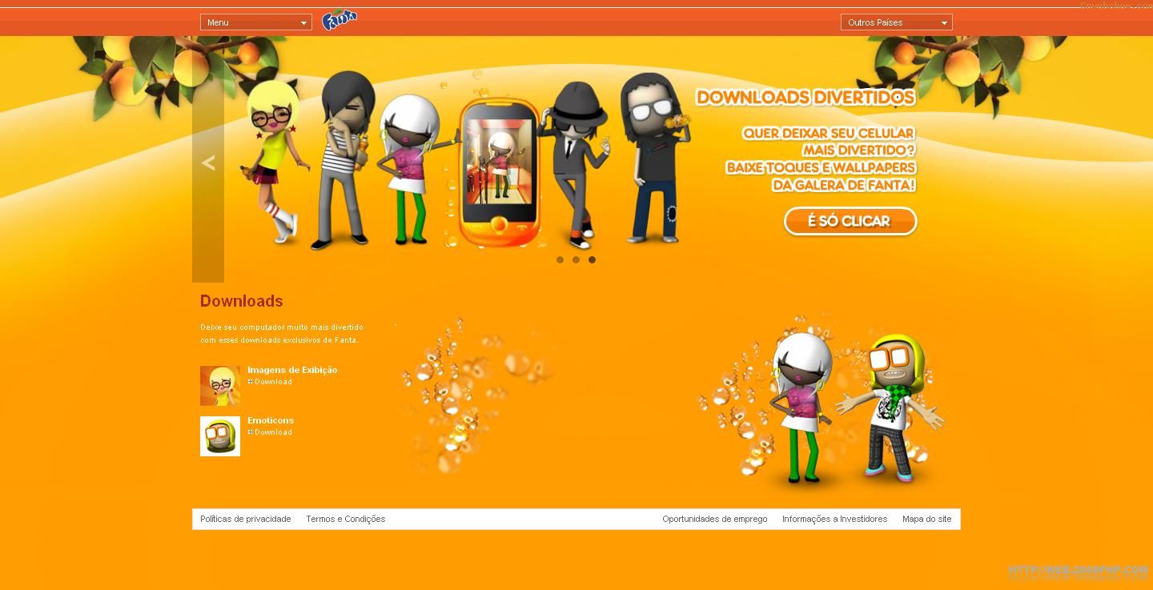Select the third carousel dot
1153x590 pixels.
pyautogui.click(x=592, y=259)
